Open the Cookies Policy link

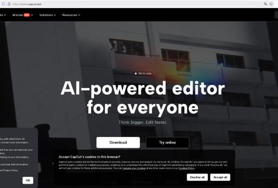[187, 168]
